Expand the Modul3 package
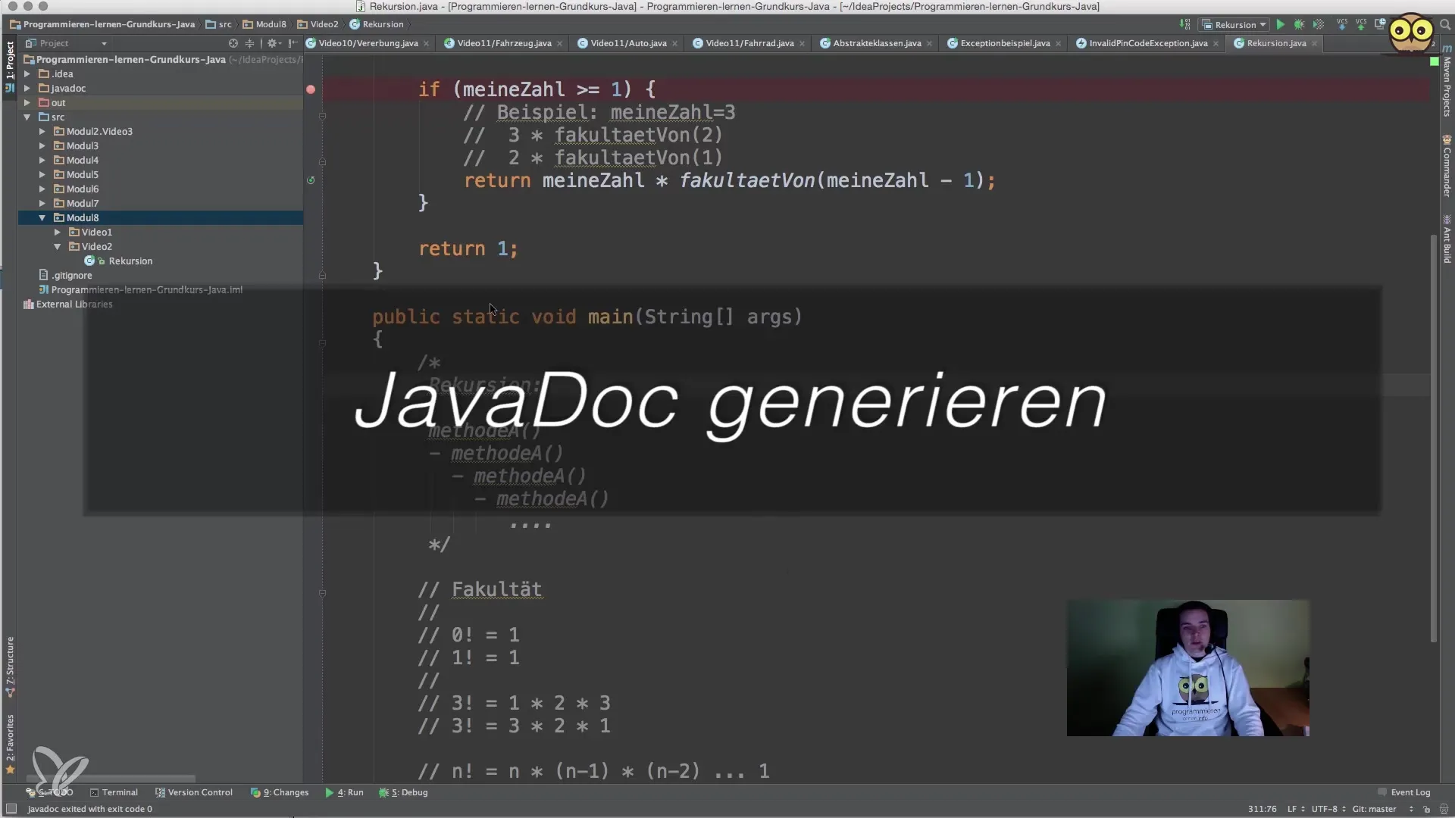Image resolution: width=1455 pixels, height=818 pixels. 42,145
